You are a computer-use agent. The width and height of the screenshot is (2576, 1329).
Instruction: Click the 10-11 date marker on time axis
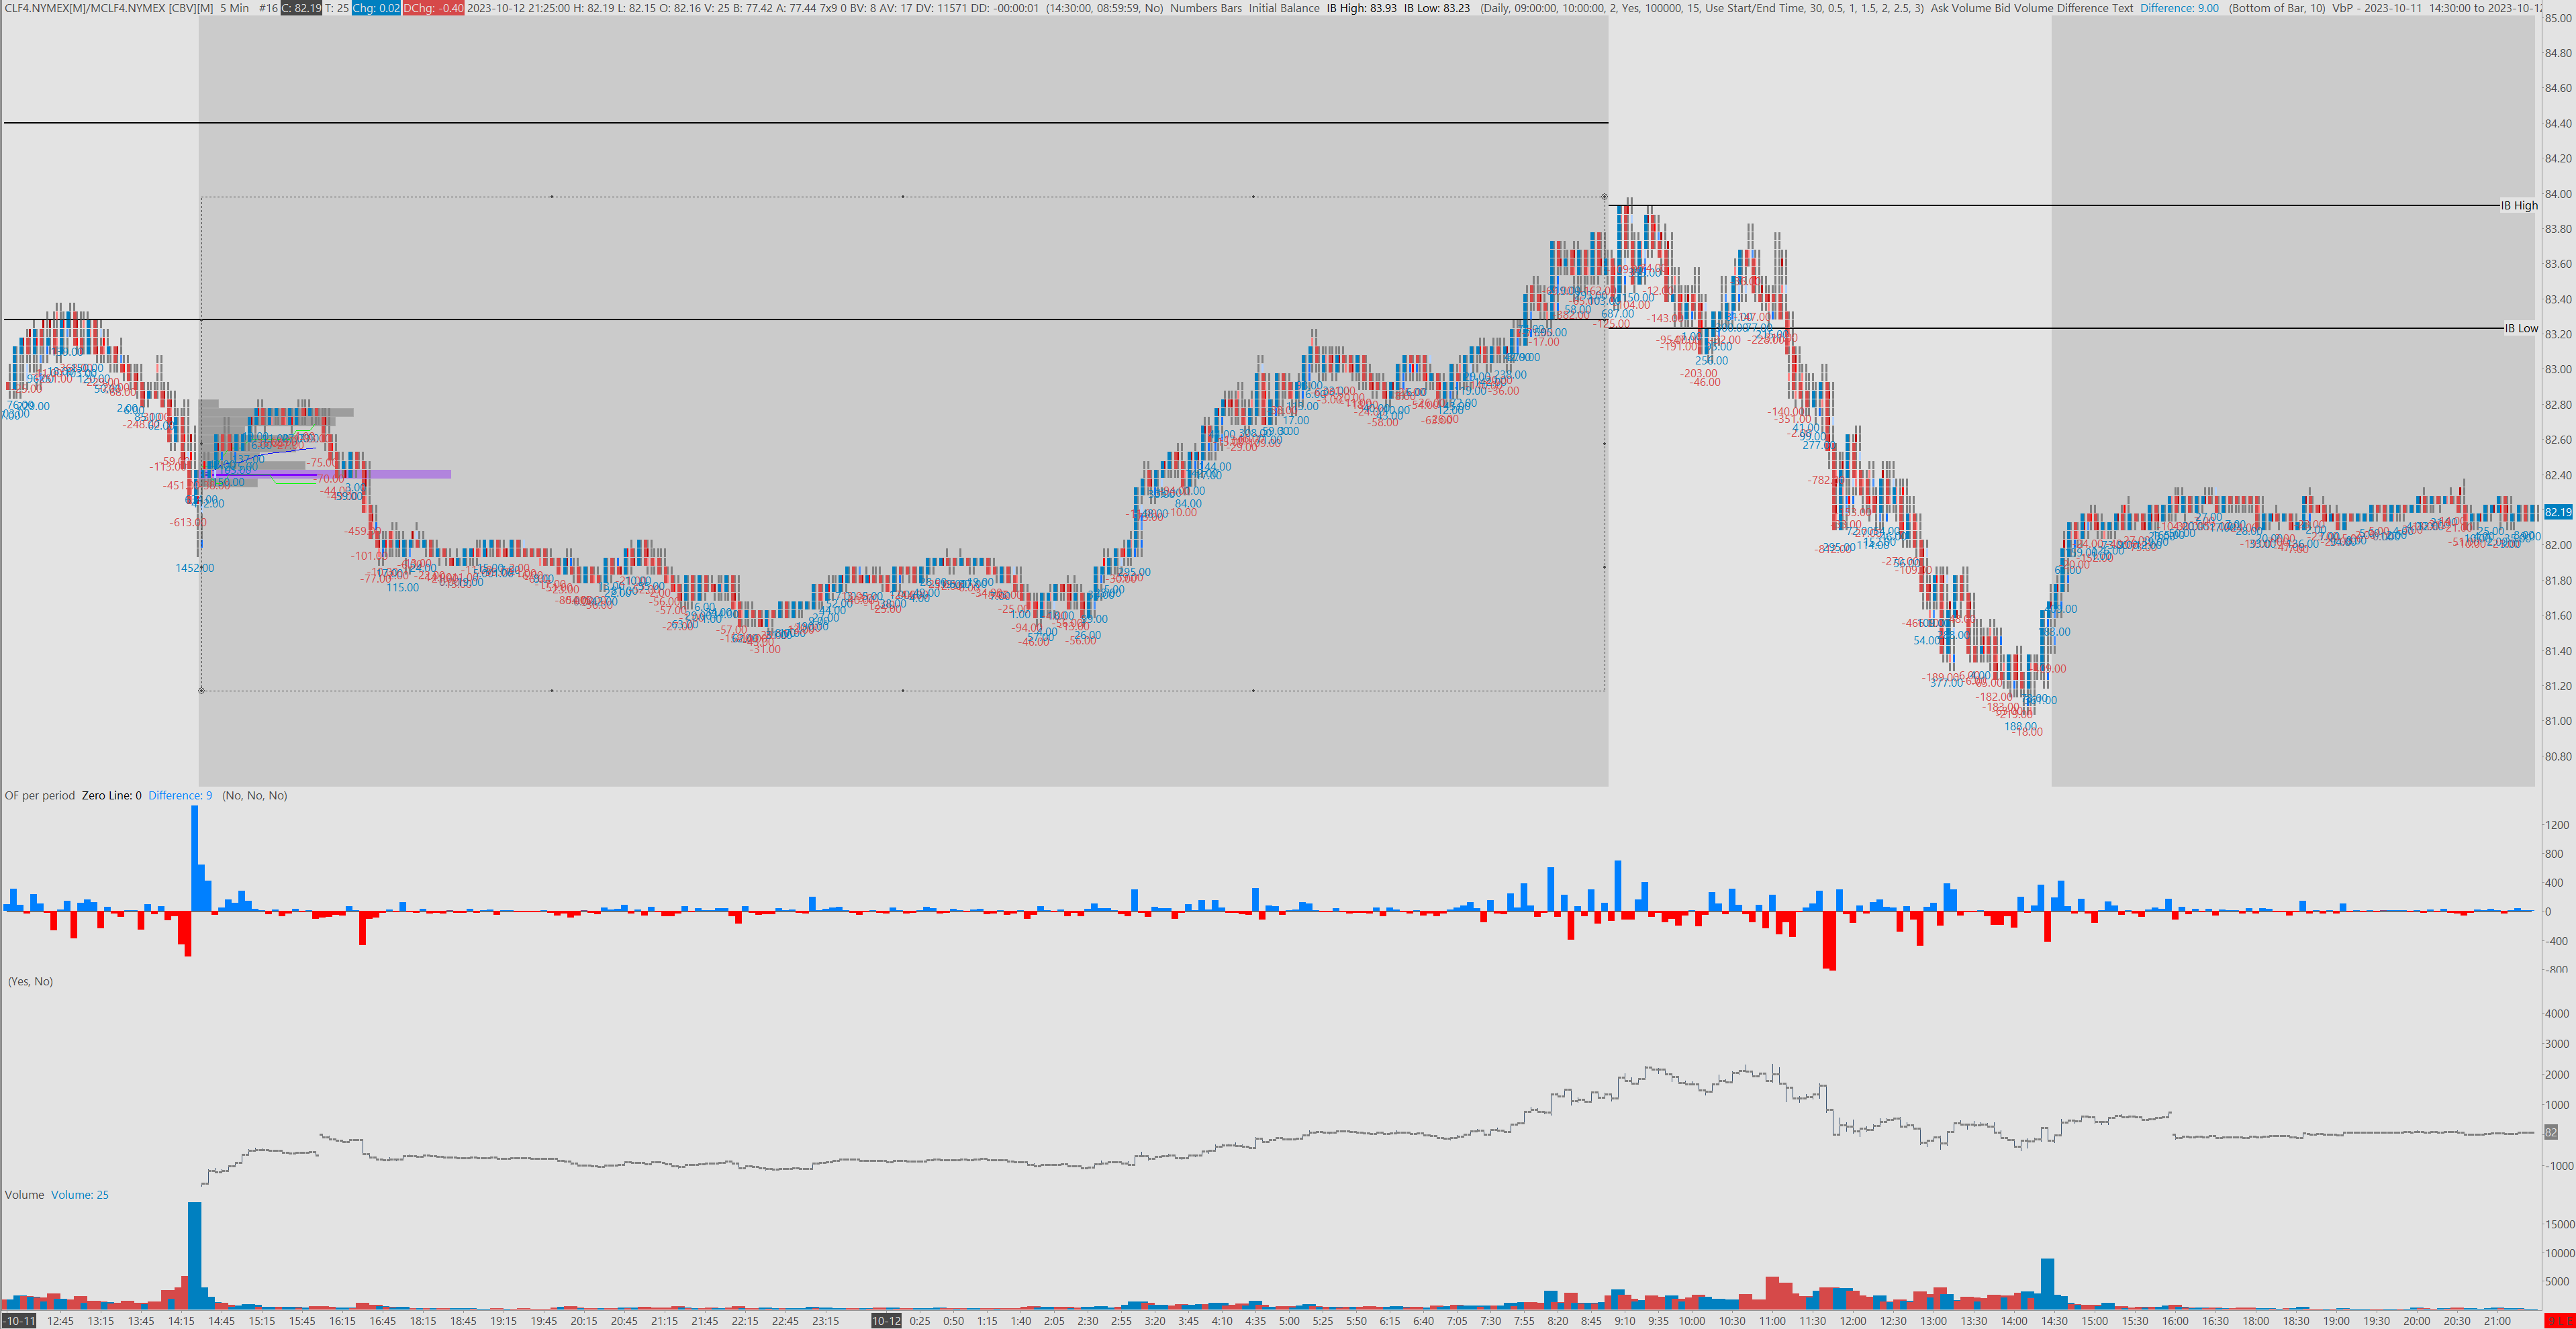point(19,1321)
